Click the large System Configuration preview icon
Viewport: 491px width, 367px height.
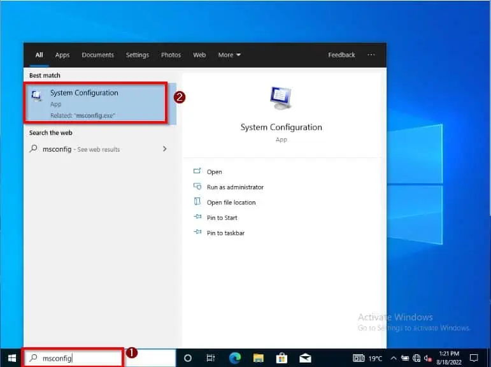tap(281, 98)
